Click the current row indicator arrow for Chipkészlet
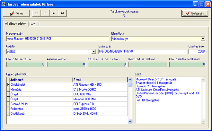The height and width of the screenshot is (131, 212). [8, 85]
